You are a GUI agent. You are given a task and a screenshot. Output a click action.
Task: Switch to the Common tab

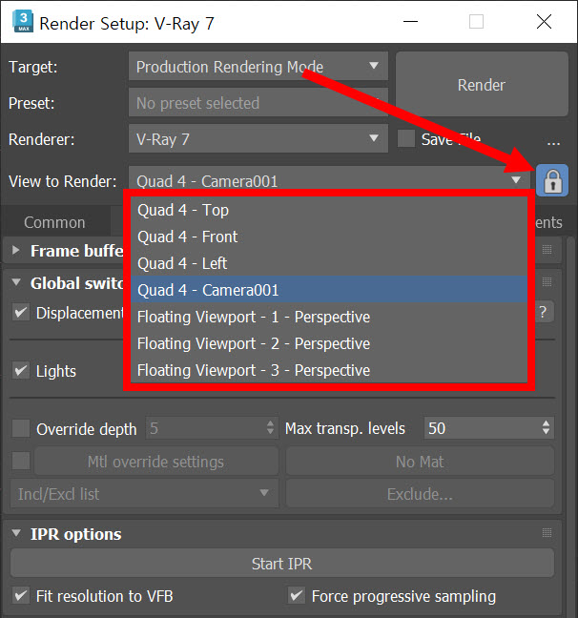pyautogui.click(x=54, y=222)
